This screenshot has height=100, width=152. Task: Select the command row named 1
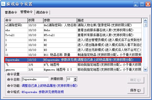click(x=73, y=40)
